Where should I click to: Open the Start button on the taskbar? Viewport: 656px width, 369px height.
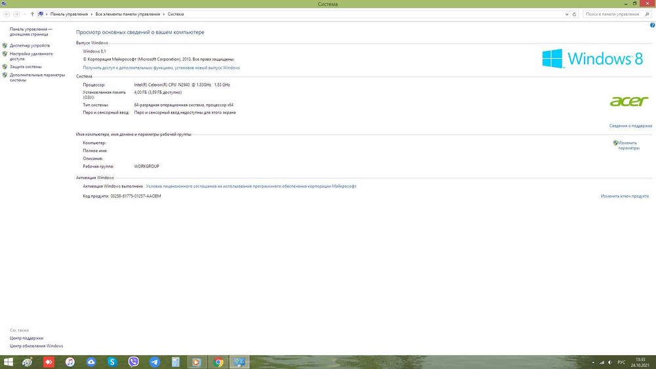pos(8,362)
